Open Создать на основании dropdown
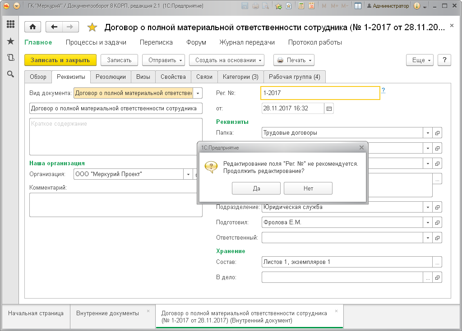 click(226, 60)
